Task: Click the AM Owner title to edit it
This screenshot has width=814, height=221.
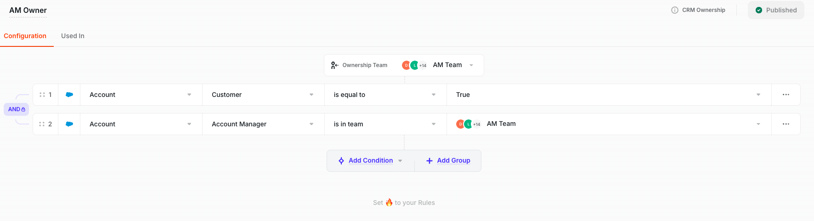Action: [x=28, y=10]
